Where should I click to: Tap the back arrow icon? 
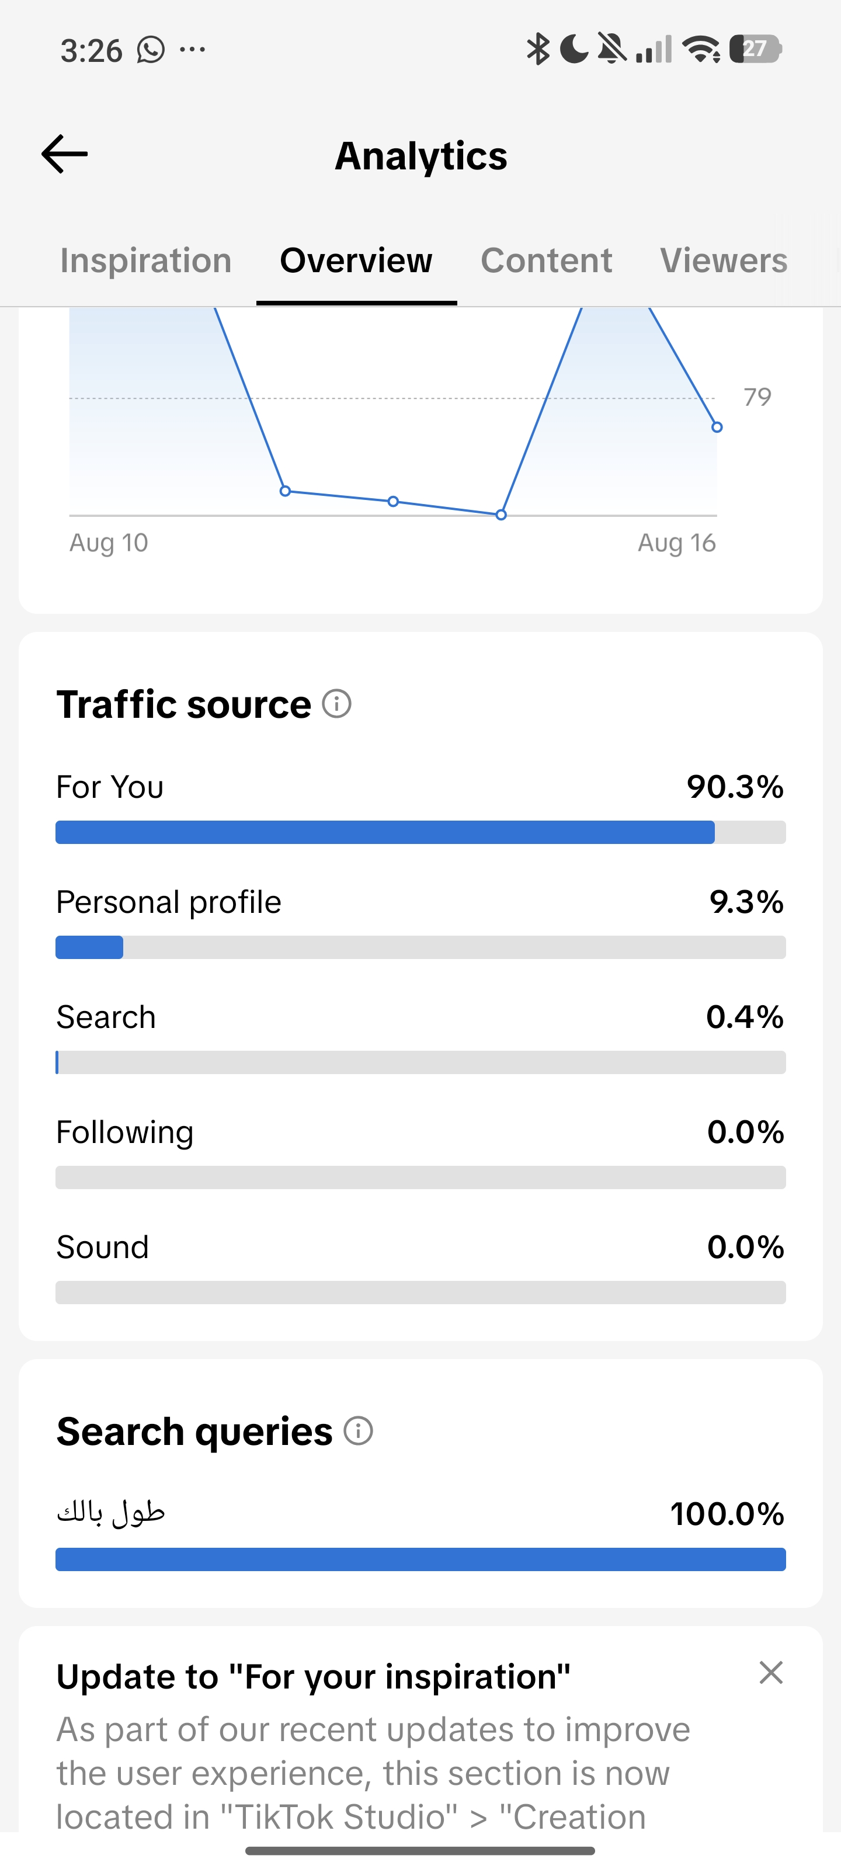(65, 155)
